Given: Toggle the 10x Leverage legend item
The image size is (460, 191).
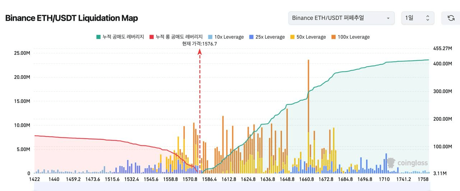Looking at the screenshot, I should click(x=225, y=37).
